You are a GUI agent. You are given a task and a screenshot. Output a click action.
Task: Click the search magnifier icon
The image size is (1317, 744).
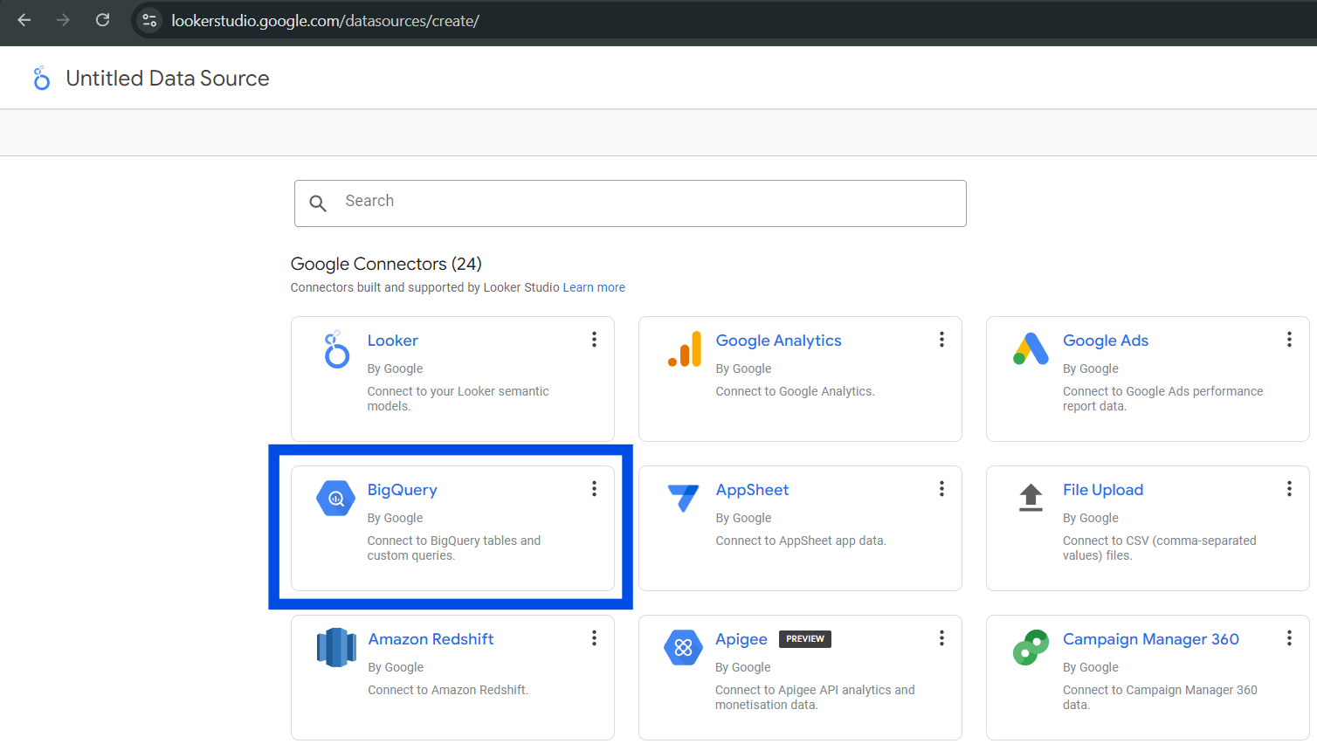(x=318, y=203)
